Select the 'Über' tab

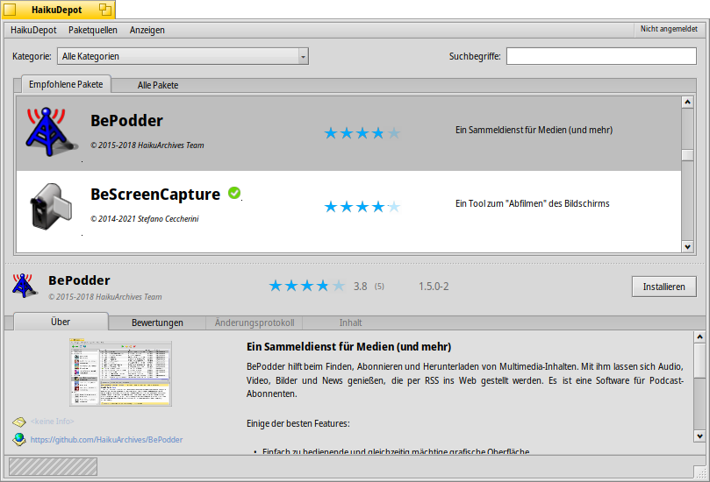[61, 322]
